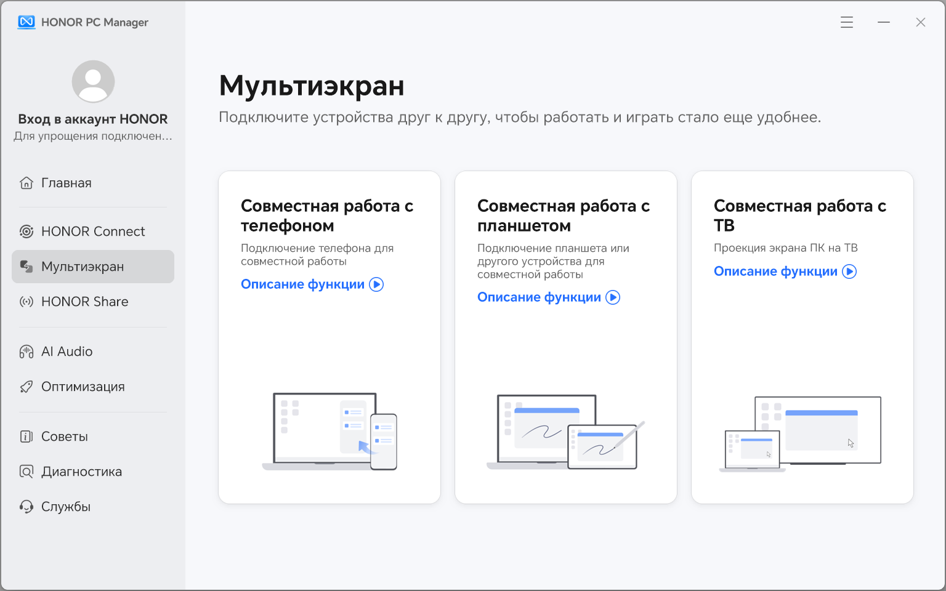Click the Службы support headset icon
The image size is (946, 591).
[x=26, y=507]
